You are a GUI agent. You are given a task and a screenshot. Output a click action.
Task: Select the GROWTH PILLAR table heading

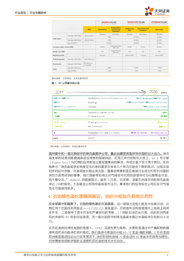[x=109, y=22]
